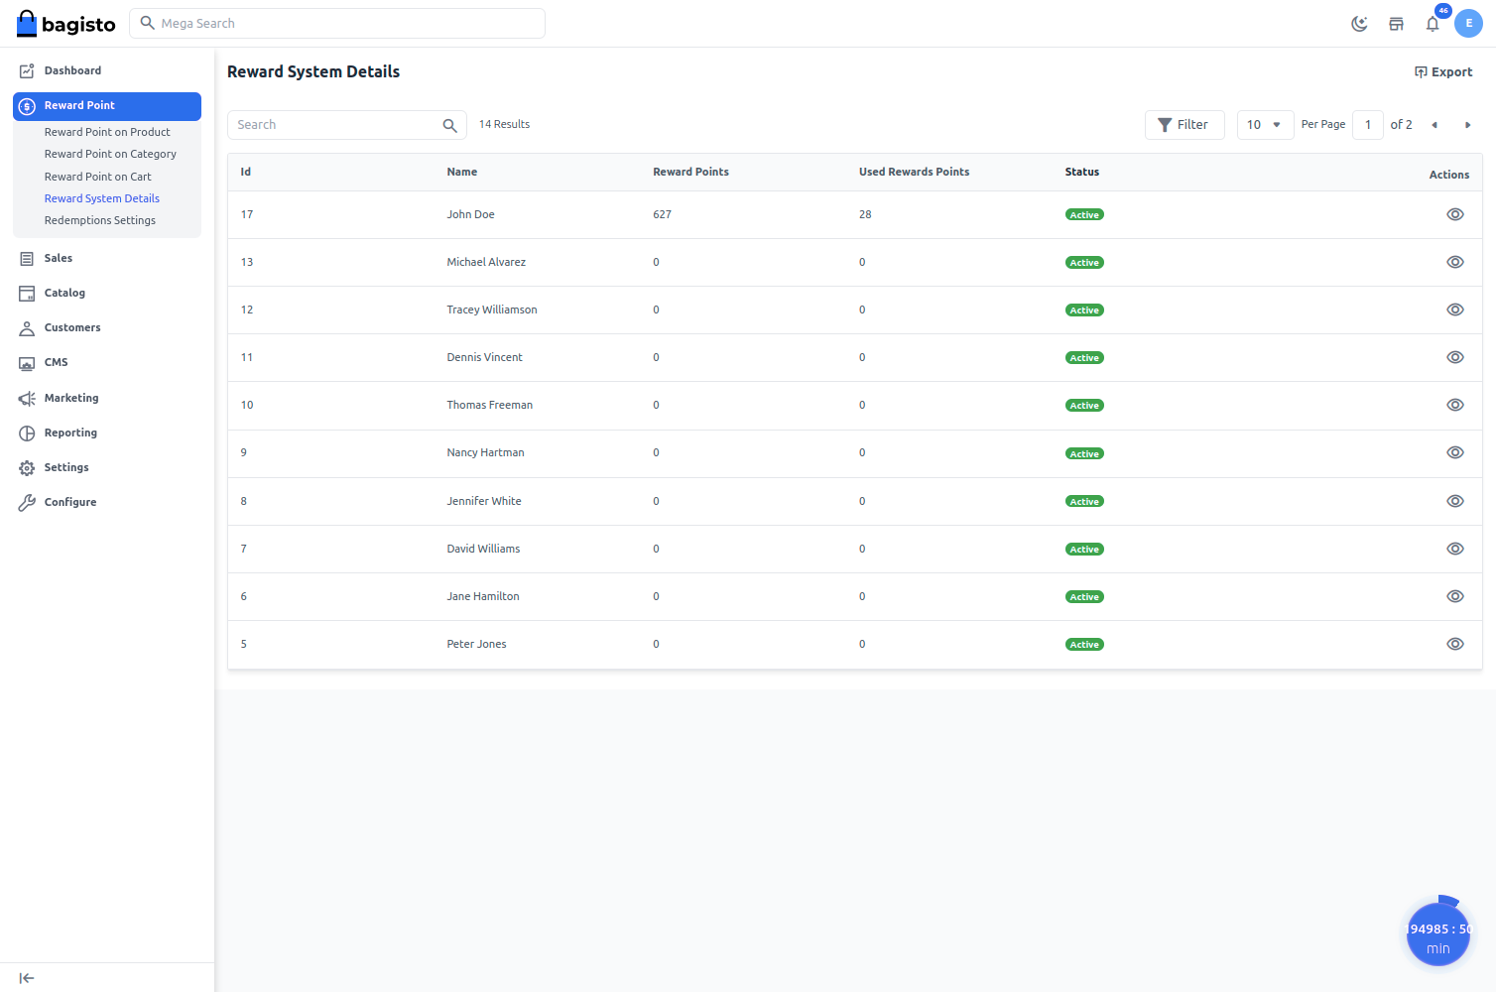Open the Settings menu
Screen dimensions: 1496x992
click(107, 467)
